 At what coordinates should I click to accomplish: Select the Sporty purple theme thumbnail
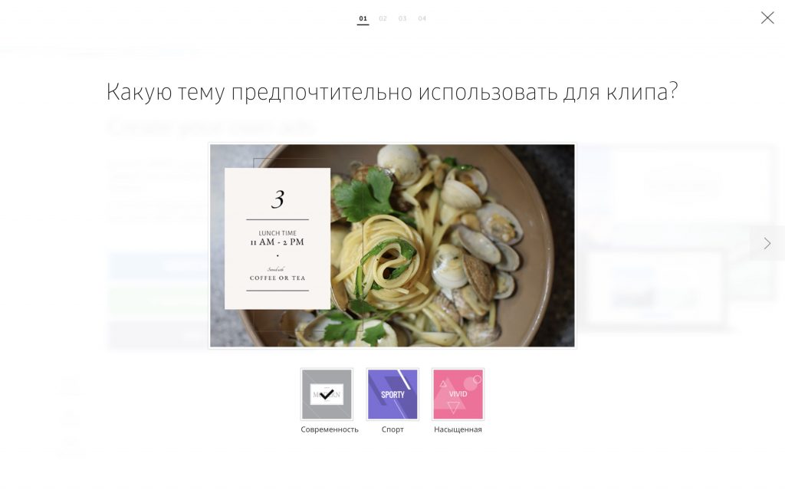(x=392, y=394)
